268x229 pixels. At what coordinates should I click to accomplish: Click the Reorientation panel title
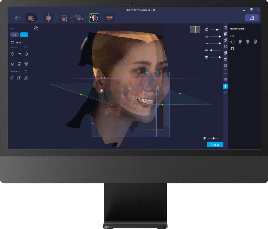coord(237,29)
